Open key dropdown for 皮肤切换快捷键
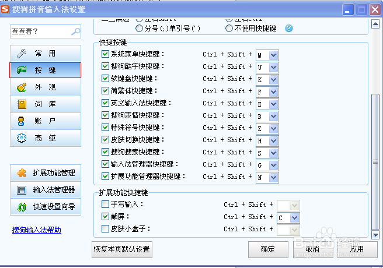 pyautogui.click(x=274, y=141)
